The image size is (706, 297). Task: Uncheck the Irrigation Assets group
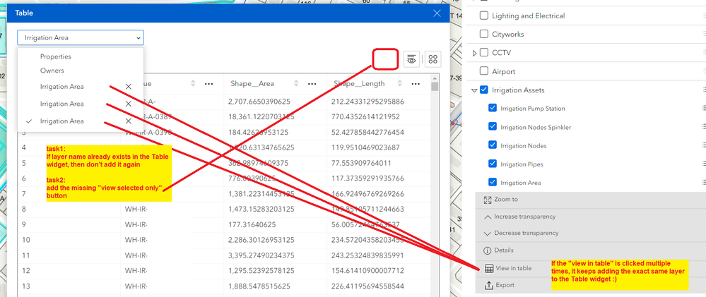point(484,90)
